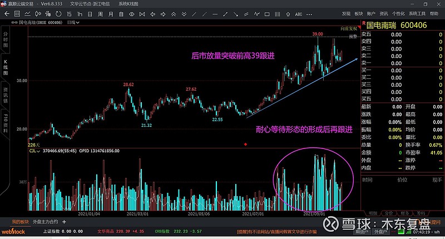Select the custom (自) period icon
Viewport: 445px width, 239px height.
pyautogui.click(x=121, y=14)
